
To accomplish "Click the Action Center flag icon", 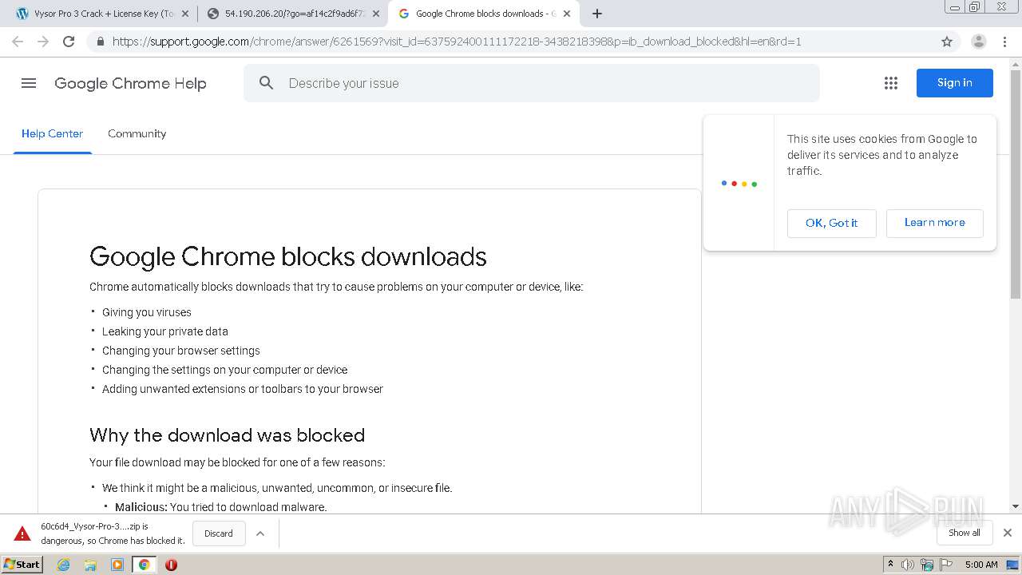I will click(x=945, y=565).
